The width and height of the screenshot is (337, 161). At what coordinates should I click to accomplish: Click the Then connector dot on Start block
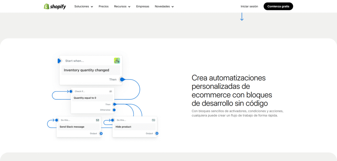(x=122, y=80)
